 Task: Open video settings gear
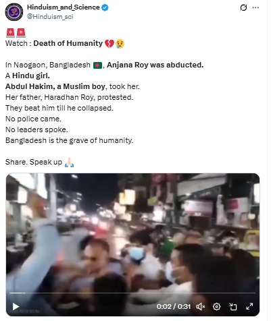point(216,307)
